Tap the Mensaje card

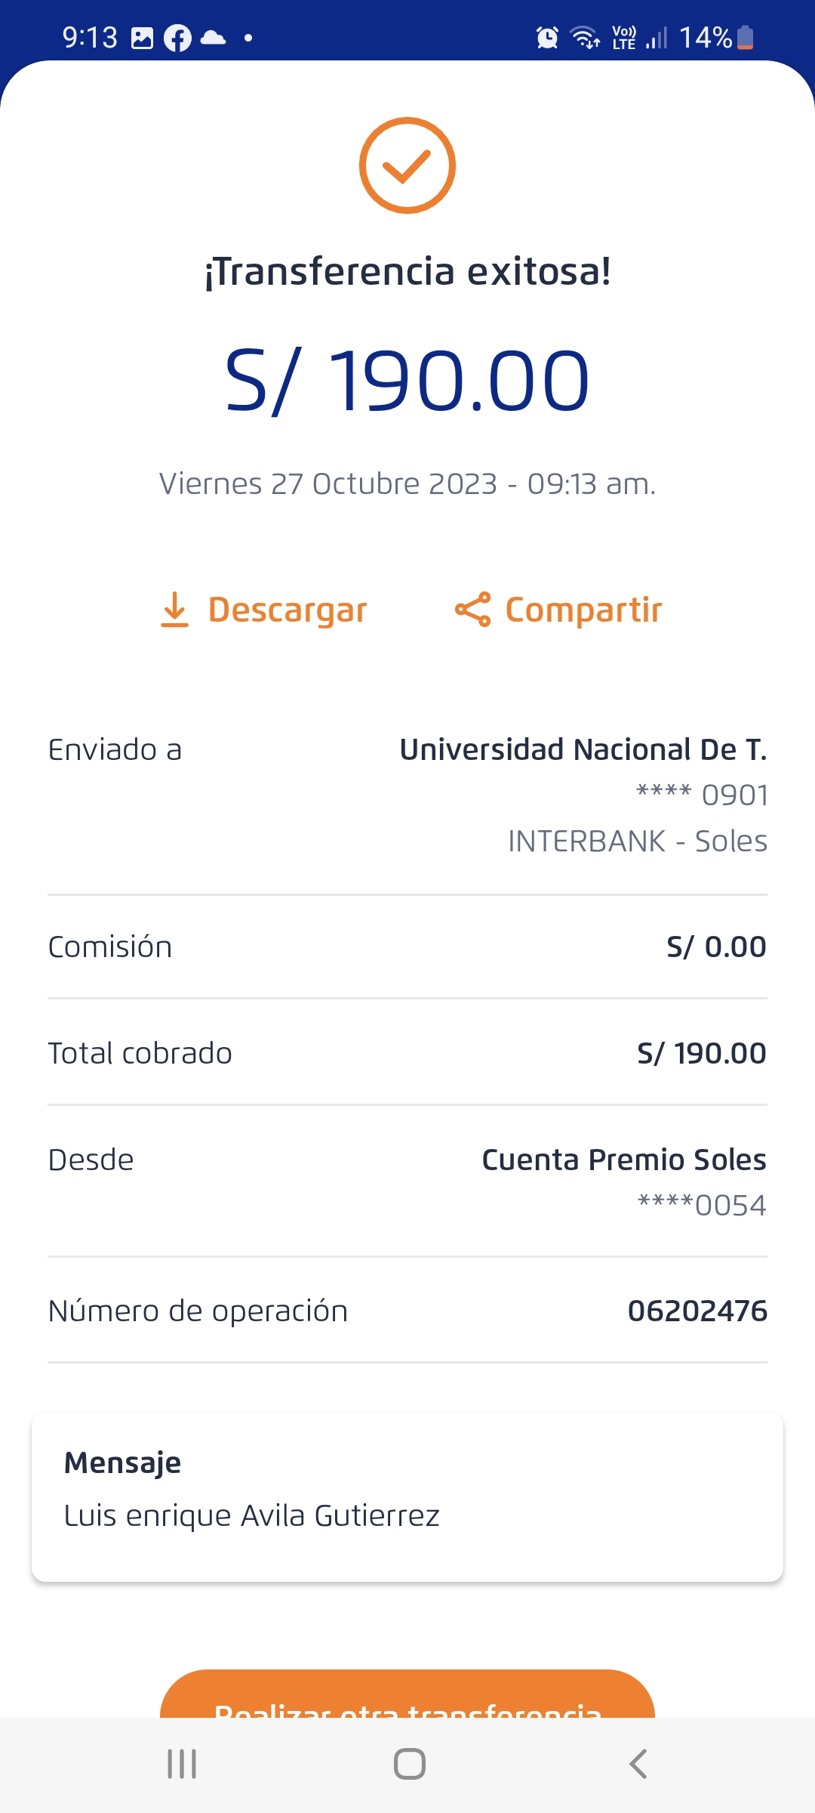[x=407, y=1496]
